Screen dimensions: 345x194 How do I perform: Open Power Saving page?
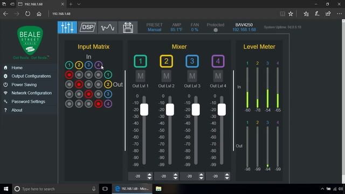pos(24,85)
